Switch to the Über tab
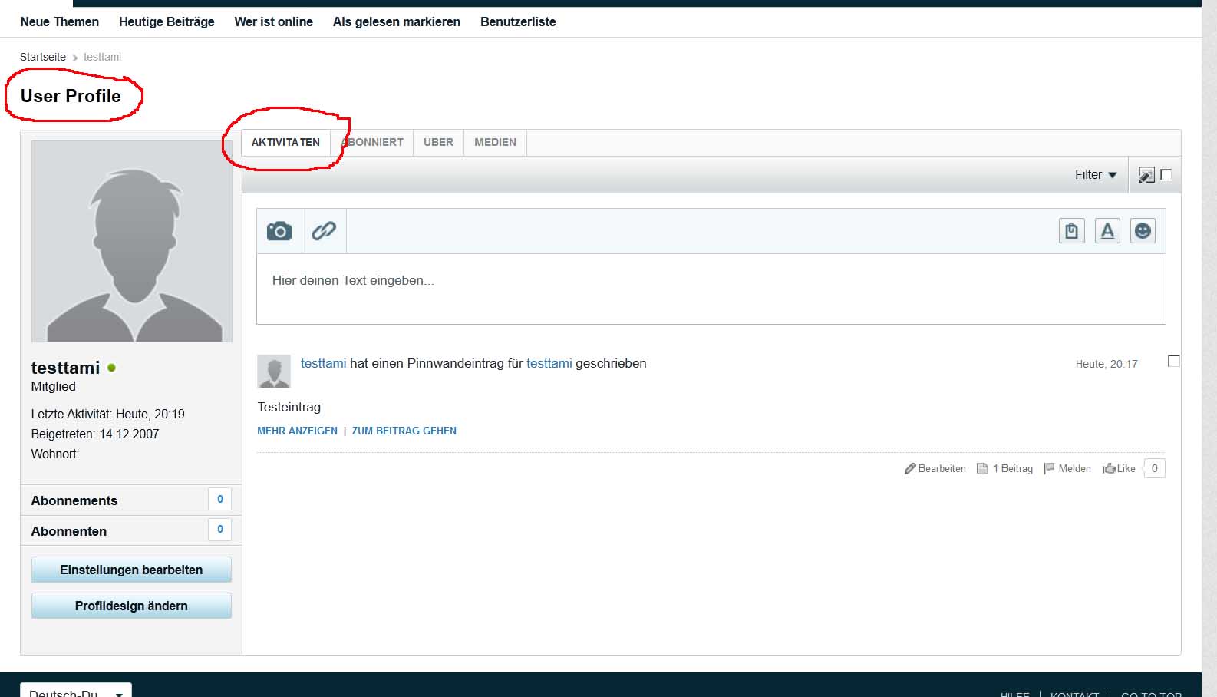This screenshot has width=1217, height=697. tap(438, 143)
